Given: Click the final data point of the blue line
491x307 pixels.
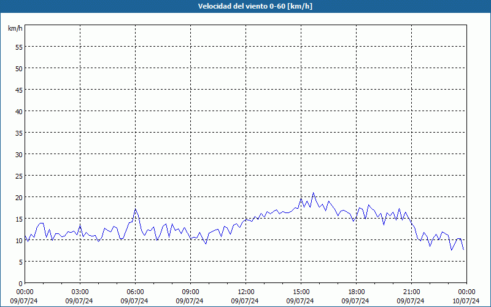Looking at the screenshot, I should [463, 249].
